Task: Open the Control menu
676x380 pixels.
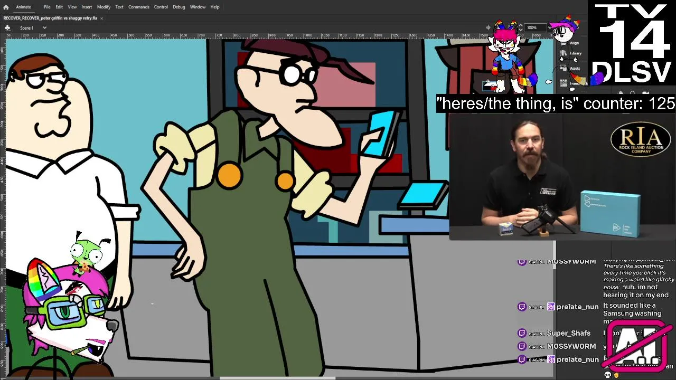Action: point(161,7)
